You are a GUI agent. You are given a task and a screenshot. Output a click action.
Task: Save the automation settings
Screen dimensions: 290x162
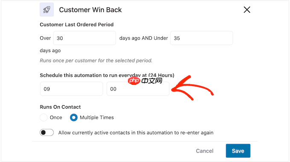click(238, 151)
